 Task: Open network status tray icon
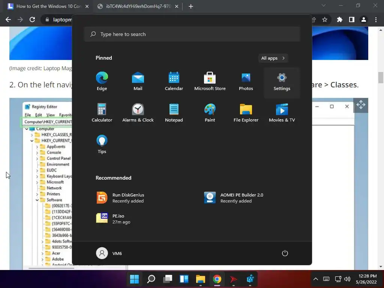(338, 279)
